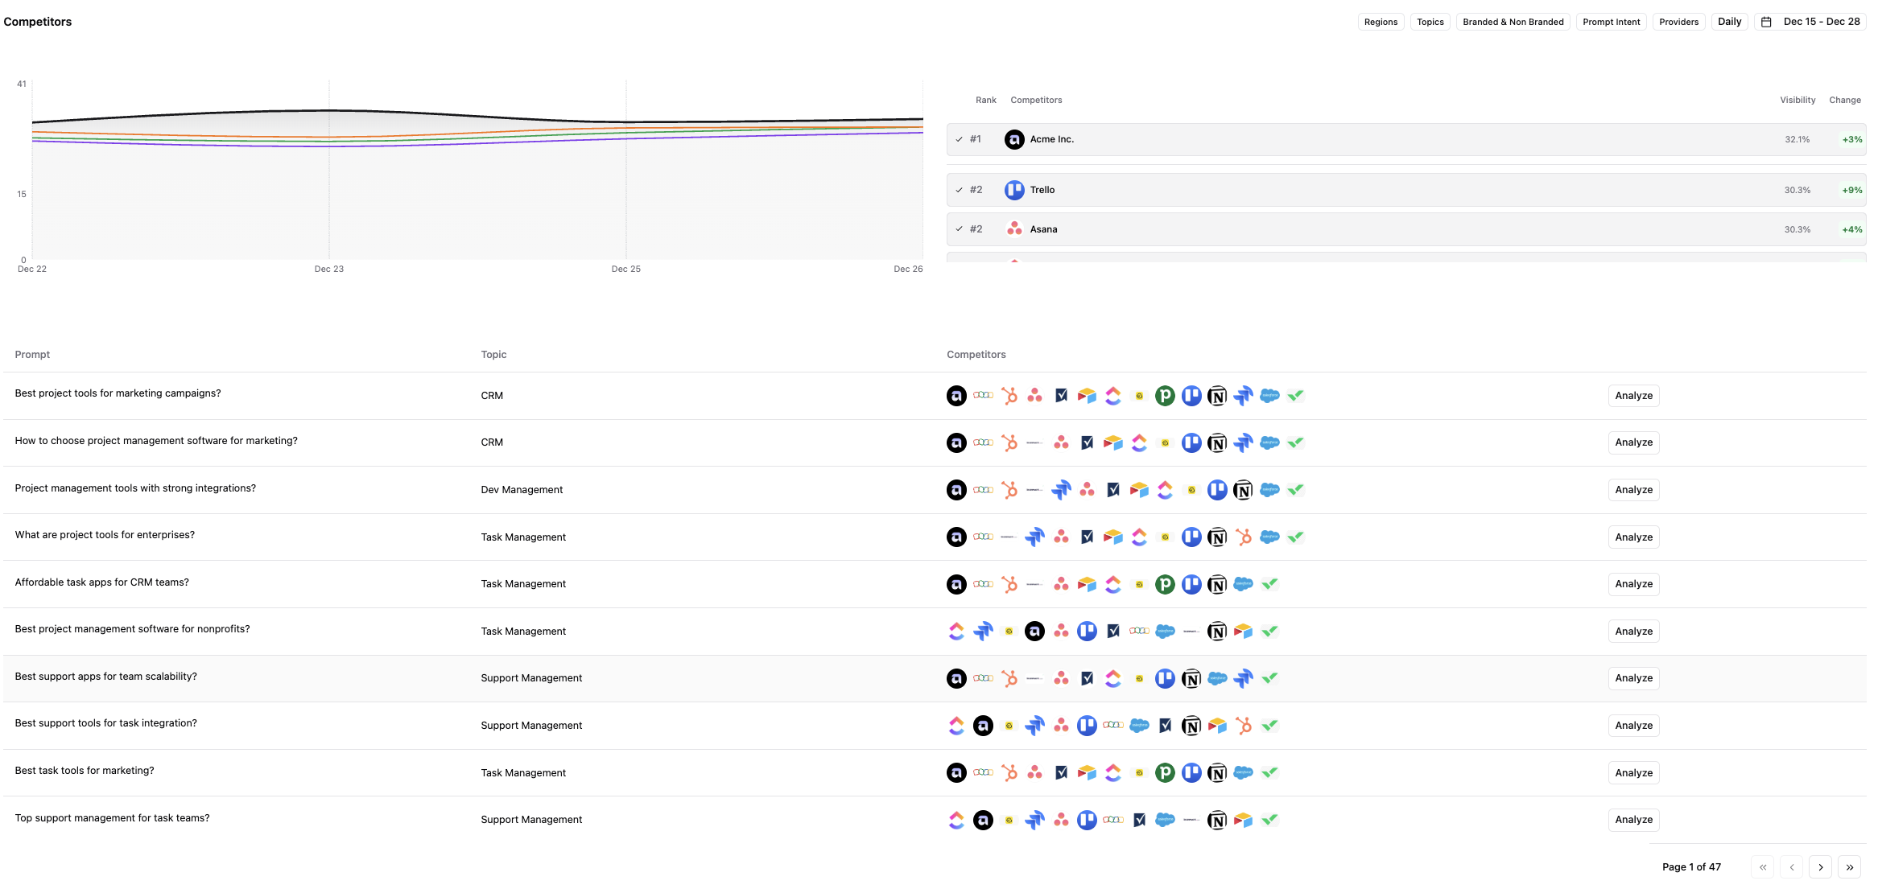Click Airtable icon in Best task tools row
The image size is (1878, 893).
click(1087, 773)
